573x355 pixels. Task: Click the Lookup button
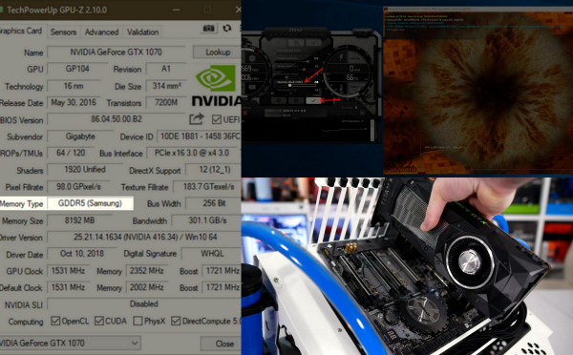(x=217, y=52)
